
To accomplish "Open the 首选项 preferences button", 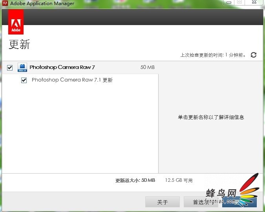I will click(201, 202).
